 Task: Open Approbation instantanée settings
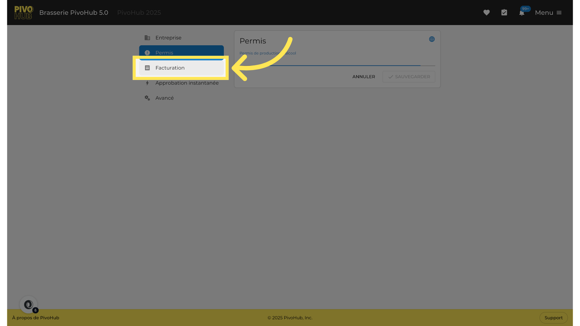point(187,83)
